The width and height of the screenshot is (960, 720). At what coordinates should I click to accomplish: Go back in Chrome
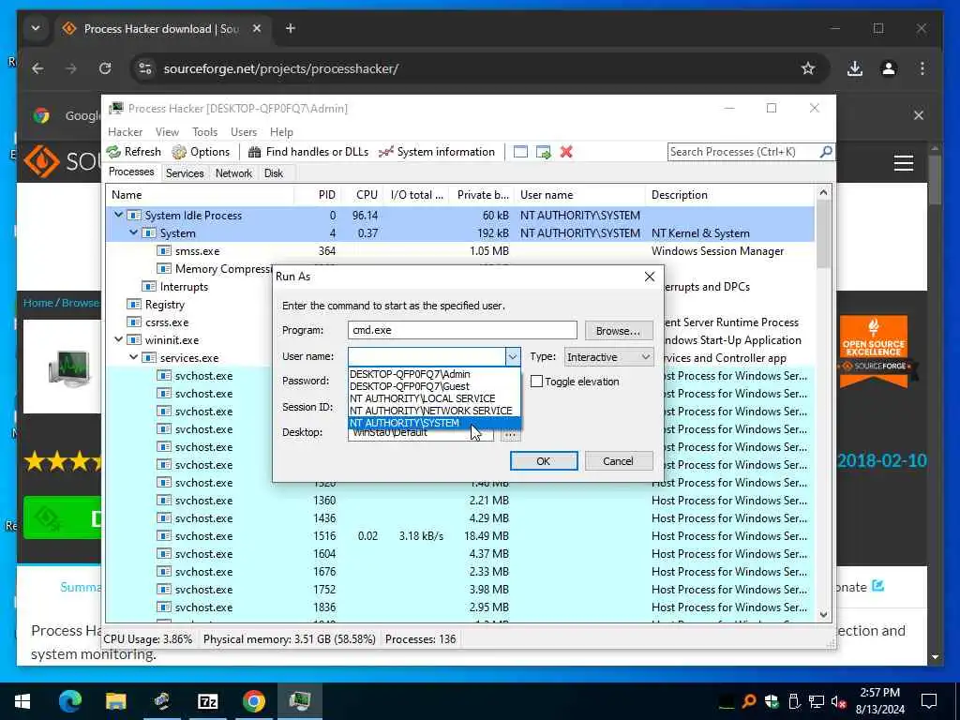(37, 68)
